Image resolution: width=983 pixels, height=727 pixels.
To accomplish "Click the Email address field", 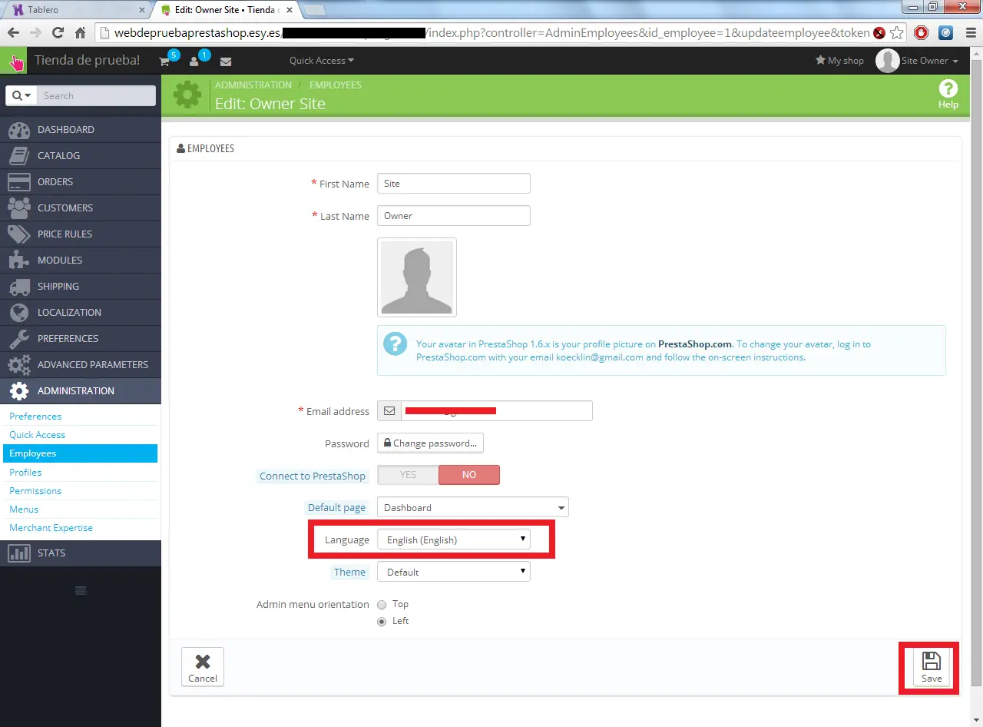I will click(497, 411).
